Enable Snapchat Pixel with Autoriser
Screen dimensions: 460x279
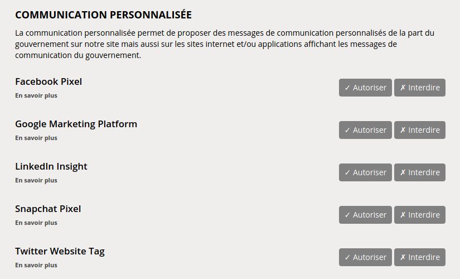365,215
